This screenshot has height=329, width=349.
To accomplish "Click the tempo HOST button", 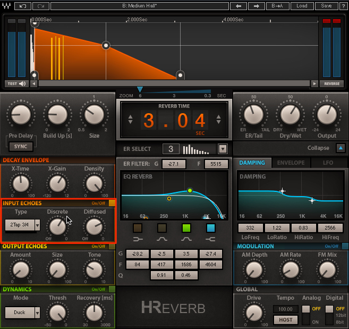I will [286, 320].
